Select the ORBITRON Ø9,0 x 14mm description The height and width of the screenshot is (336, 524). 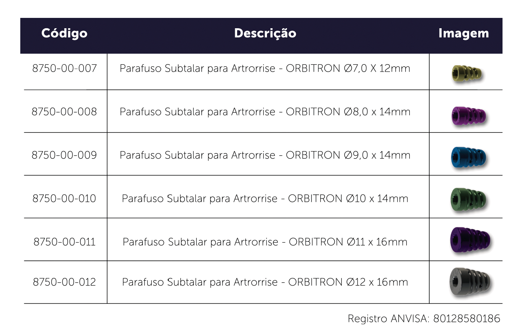tap(265, 155)
